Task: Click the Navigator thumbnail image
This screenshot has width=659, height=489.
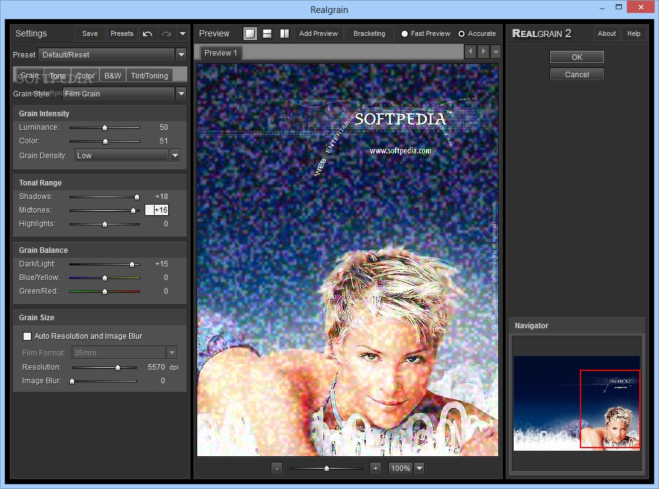Action: click(x=577, y=403)
